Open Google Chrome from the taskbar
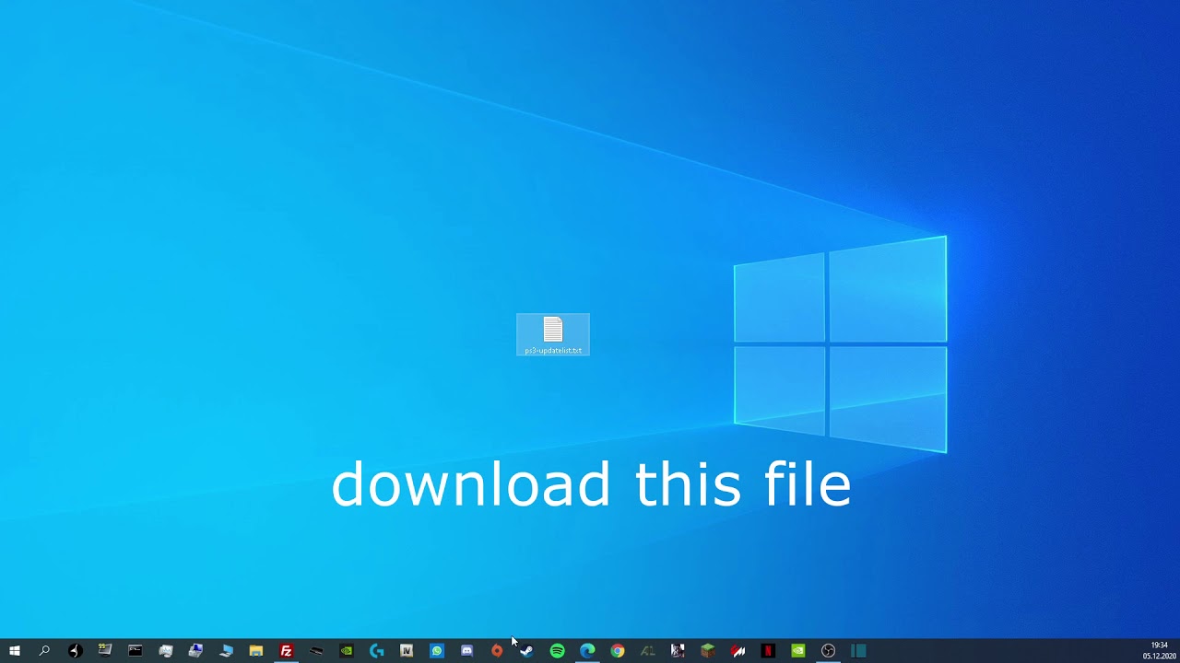The width and height of the screenshot is (1180, 663). [x=618, y=651]
